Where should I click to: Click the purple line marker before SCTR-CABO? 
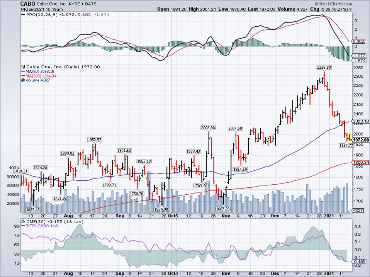[x=23, y=226]
